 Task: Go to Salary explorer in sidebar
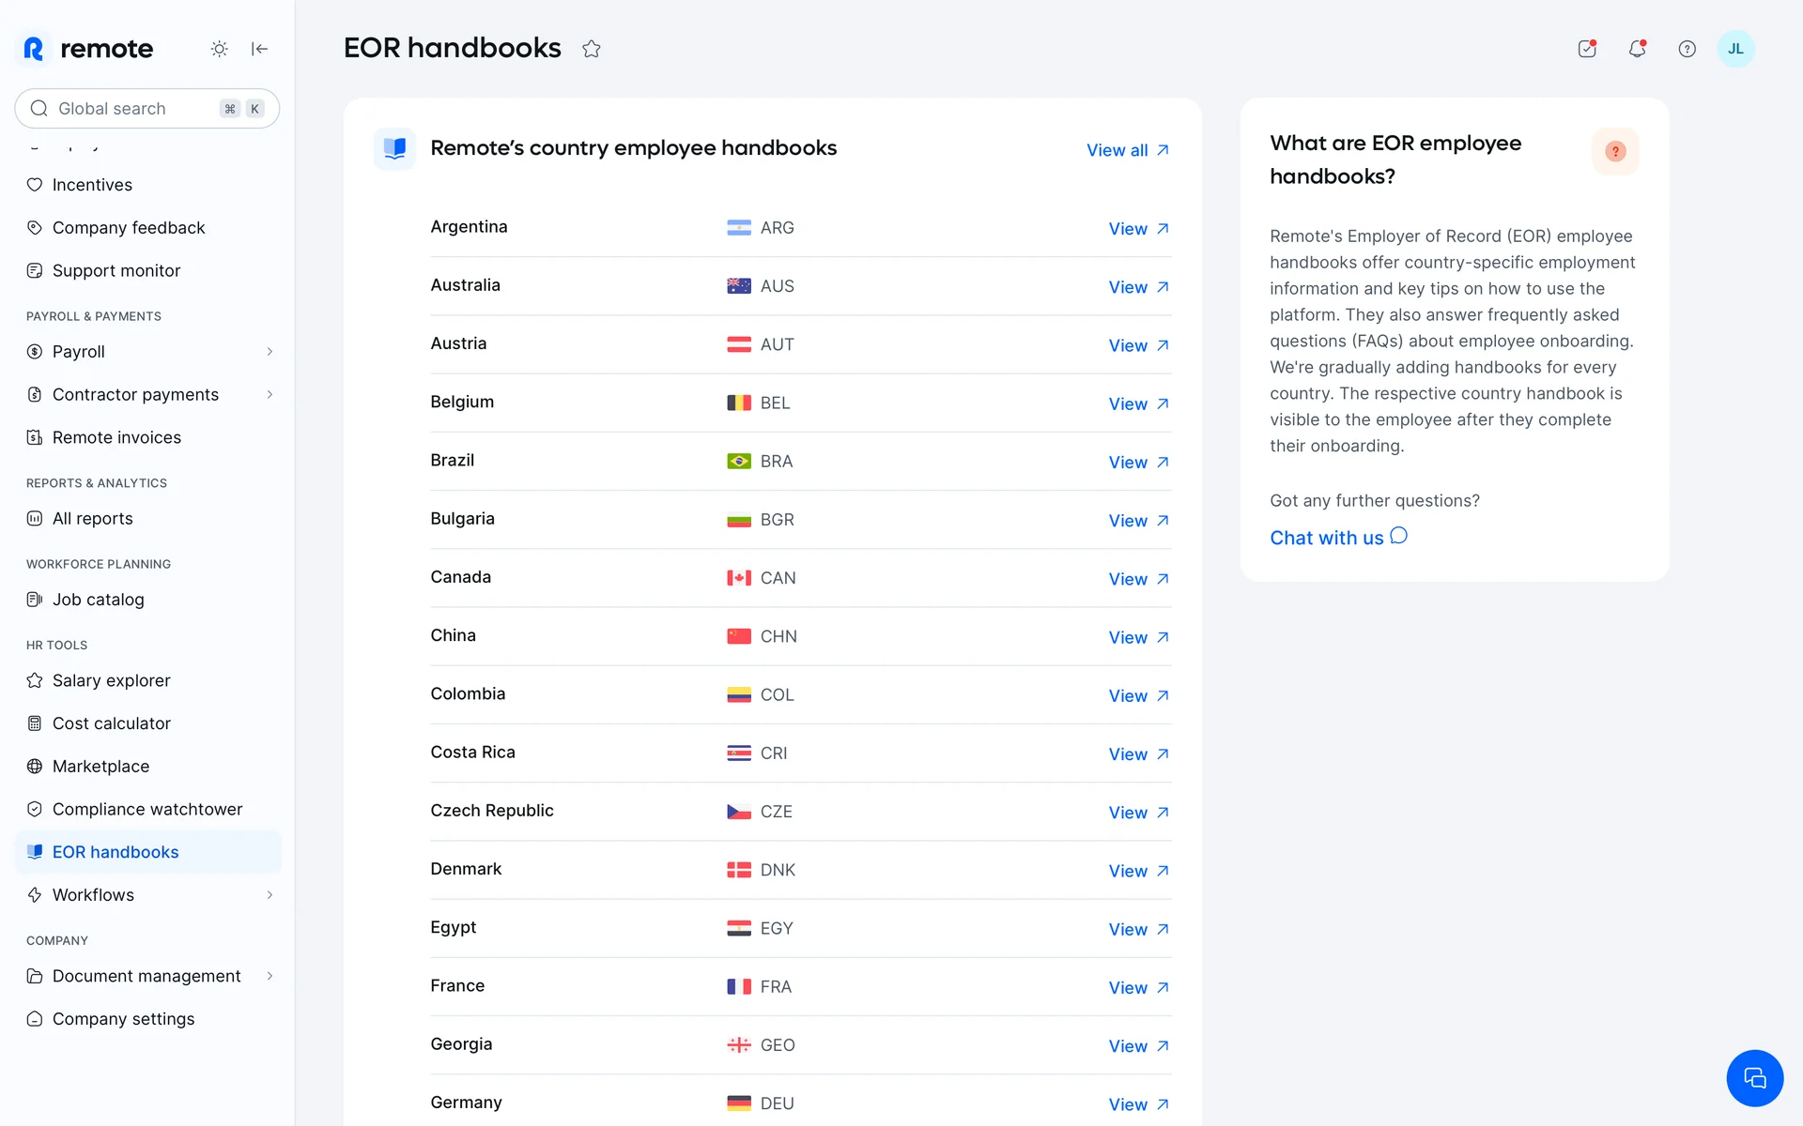(111, 680)
